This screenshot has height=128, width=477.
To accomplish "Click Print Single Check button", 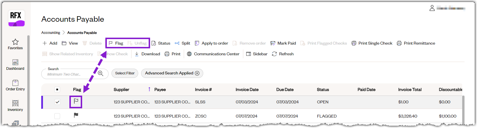I will click(372, 43).
